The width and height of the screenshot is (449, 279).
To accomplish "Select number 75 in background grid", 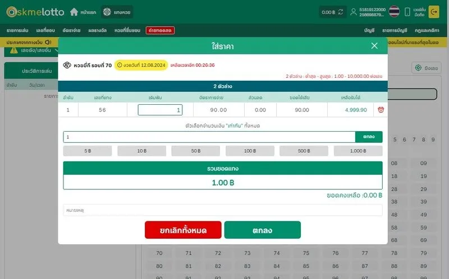I will click(306, 253).
